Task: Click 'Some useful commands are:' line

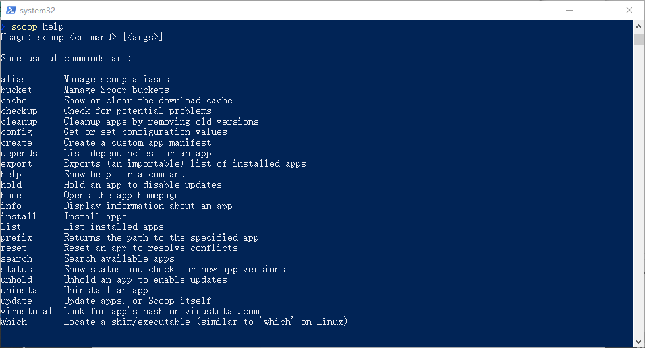Action: point(67,58)
